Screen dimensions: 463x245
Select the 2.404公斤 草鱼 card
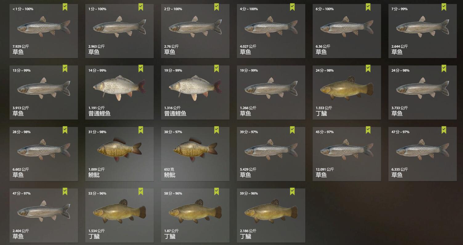coord(44,215)
